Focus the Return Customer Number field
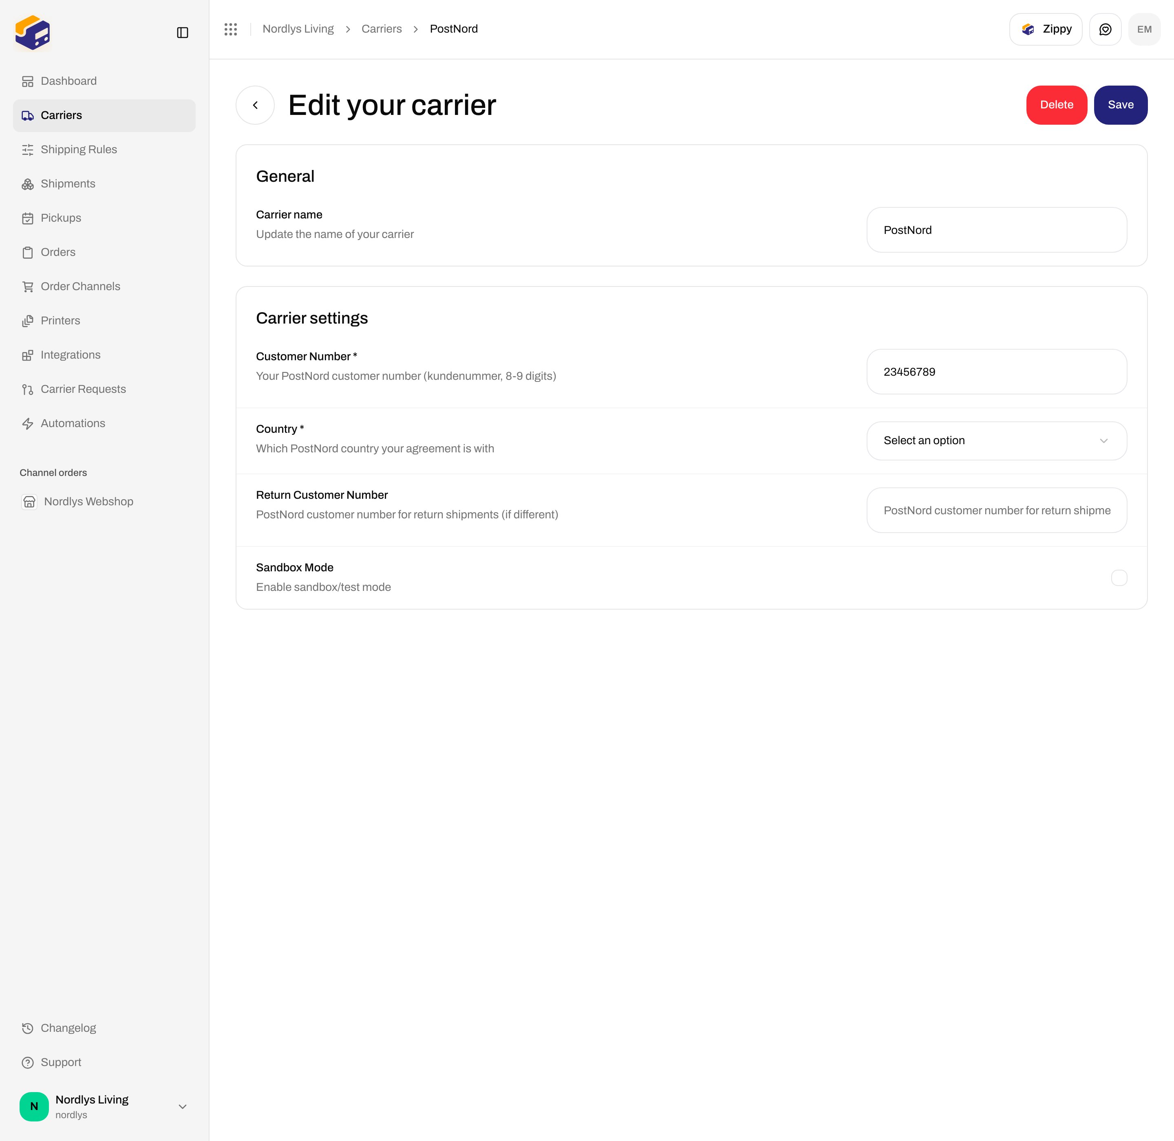Screen dimensions: 1174x1141 [997, 510]
